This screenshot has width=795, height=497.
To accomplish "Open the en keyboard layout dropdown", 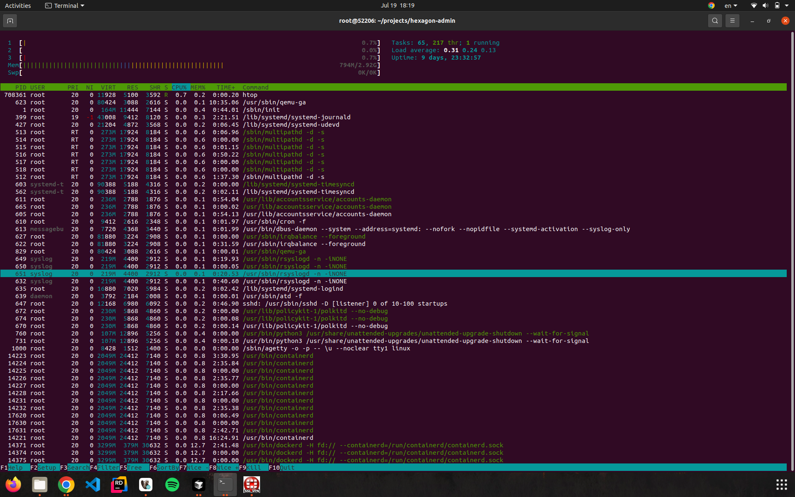I will [731, 6].
